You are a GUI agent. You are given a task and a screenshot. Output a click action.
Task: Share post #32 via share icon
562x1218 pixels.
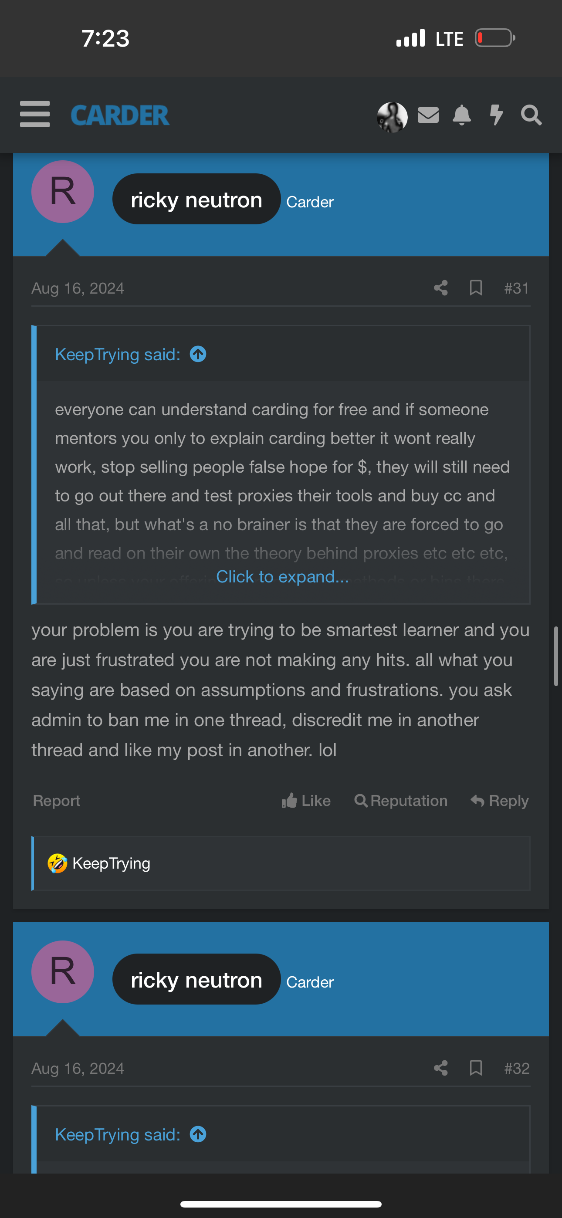pyautogui.click(x=440, y=1068)
